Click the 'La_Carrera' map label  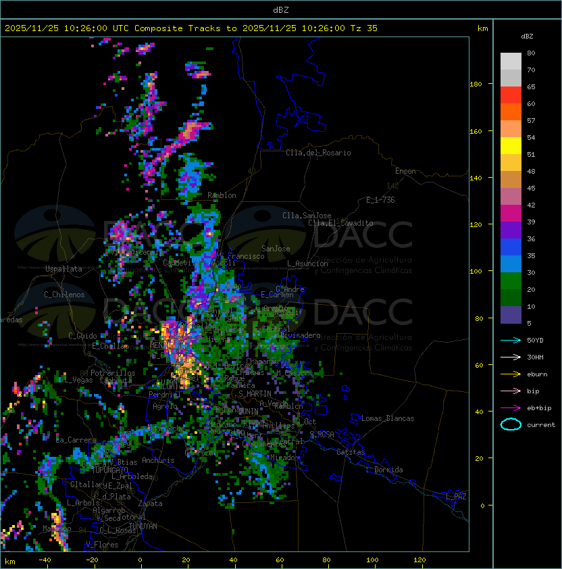76,440
